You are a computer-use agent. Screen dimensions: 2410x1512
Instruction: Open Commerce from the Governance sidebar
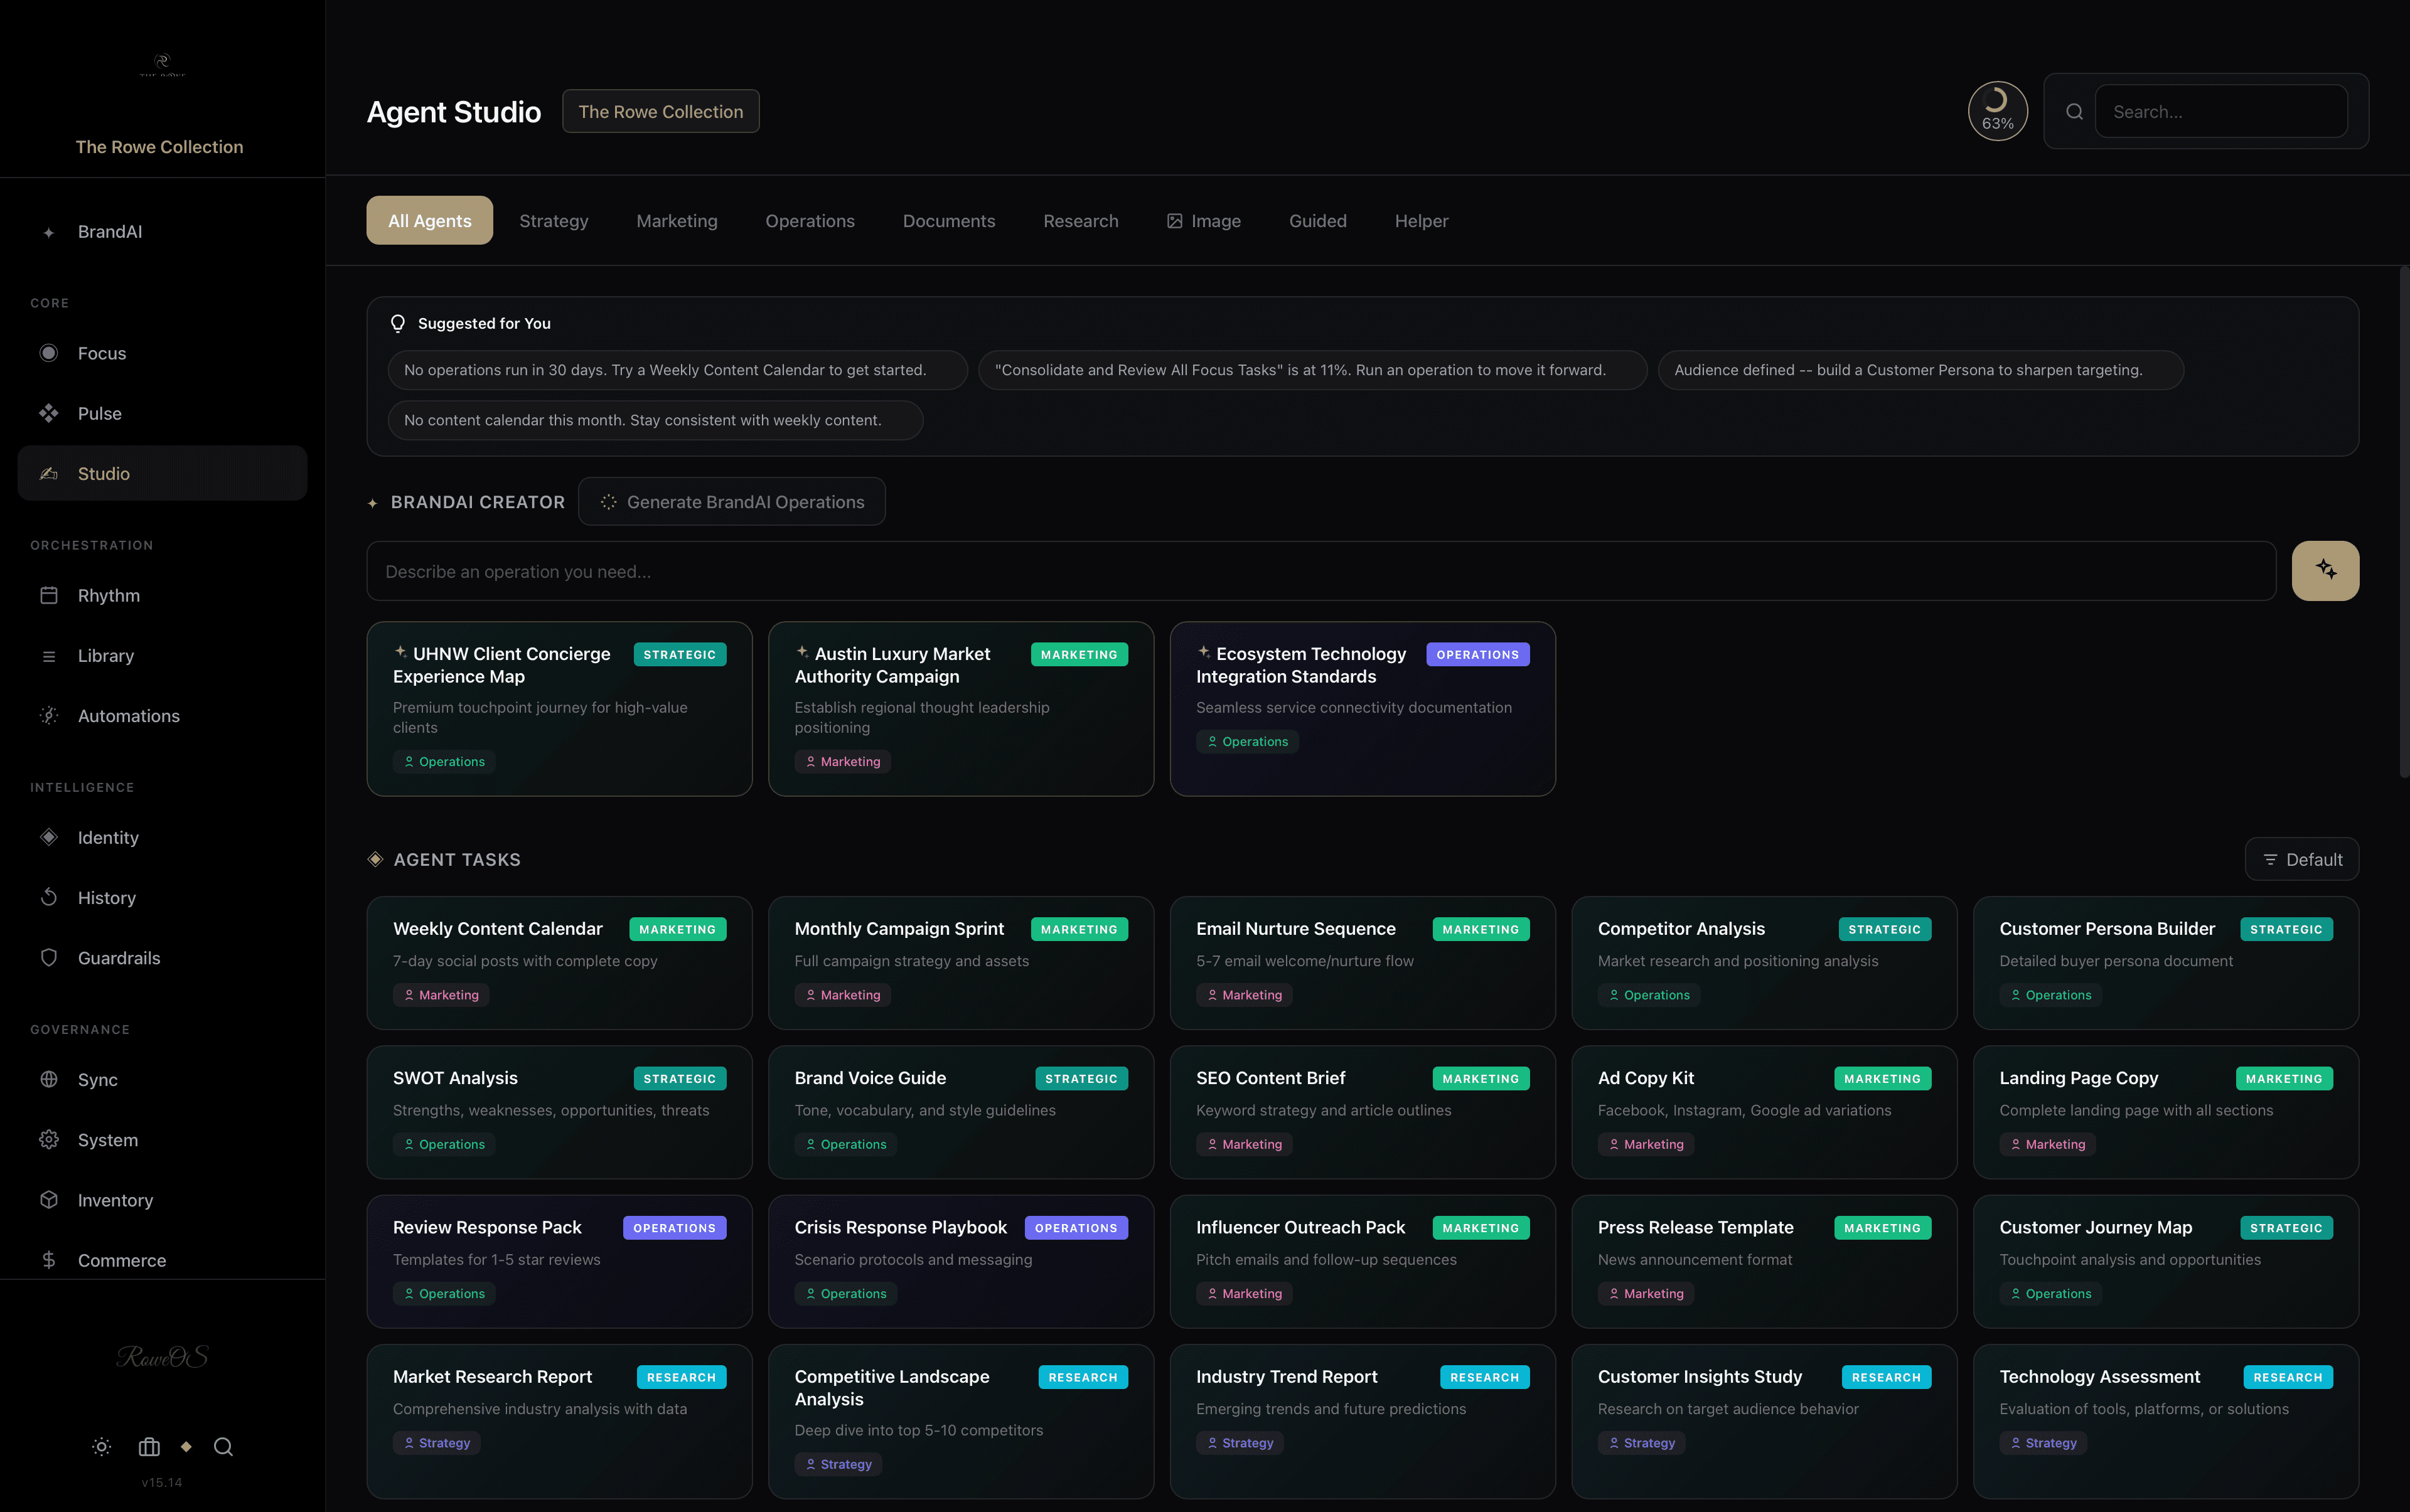pos(121,1260)
